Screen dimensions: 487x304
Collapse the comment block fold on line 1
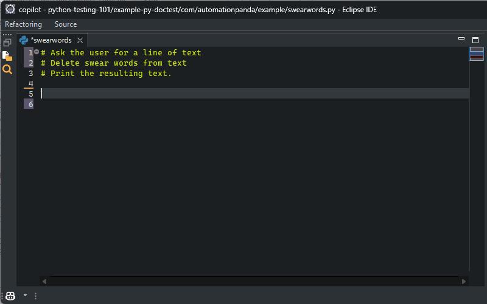(x=37, y=52)
